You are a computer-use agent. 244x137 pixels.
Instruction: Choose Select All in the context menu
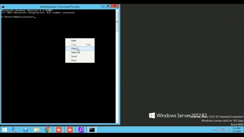point(80,53)
